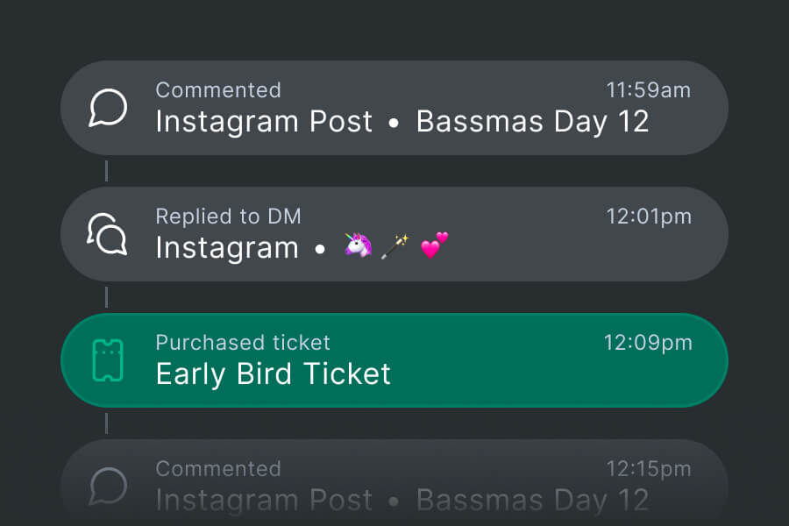Click the 'Replied to DM' label
789x526 pixels.
coord(228,217)
